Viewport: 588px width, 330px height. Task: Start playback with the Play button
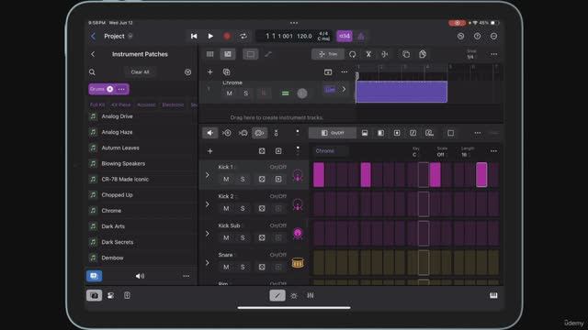click(210, 37)
